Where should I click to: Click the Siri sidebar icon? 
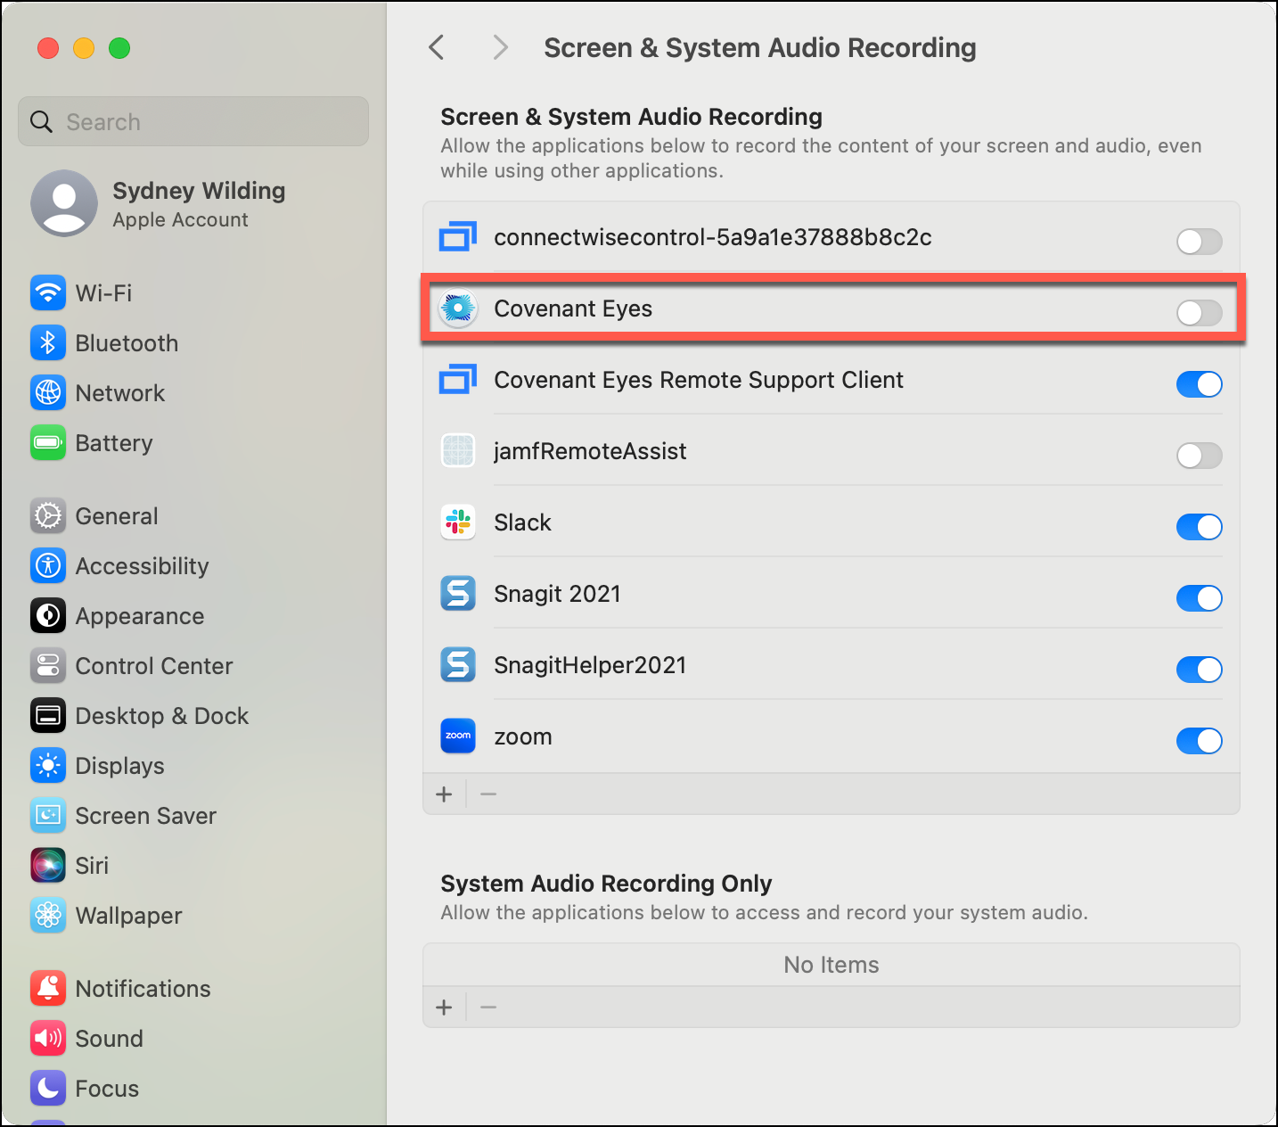click(x=48, y=865)
